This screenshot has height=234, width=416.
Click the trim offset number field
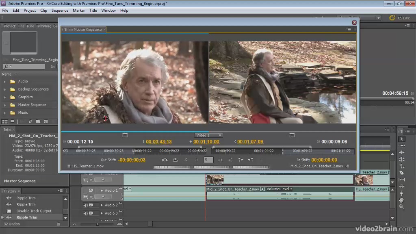208,160
